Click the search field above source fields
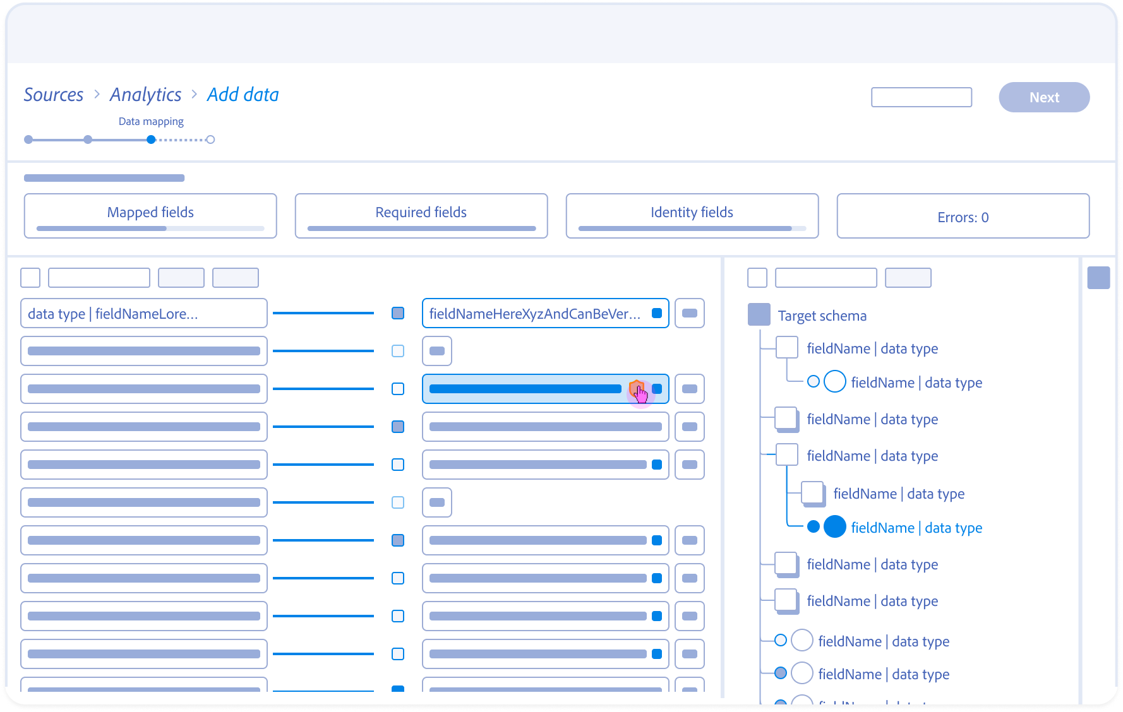The width and height of the screenshot is (1123, 712). [99, 278]
